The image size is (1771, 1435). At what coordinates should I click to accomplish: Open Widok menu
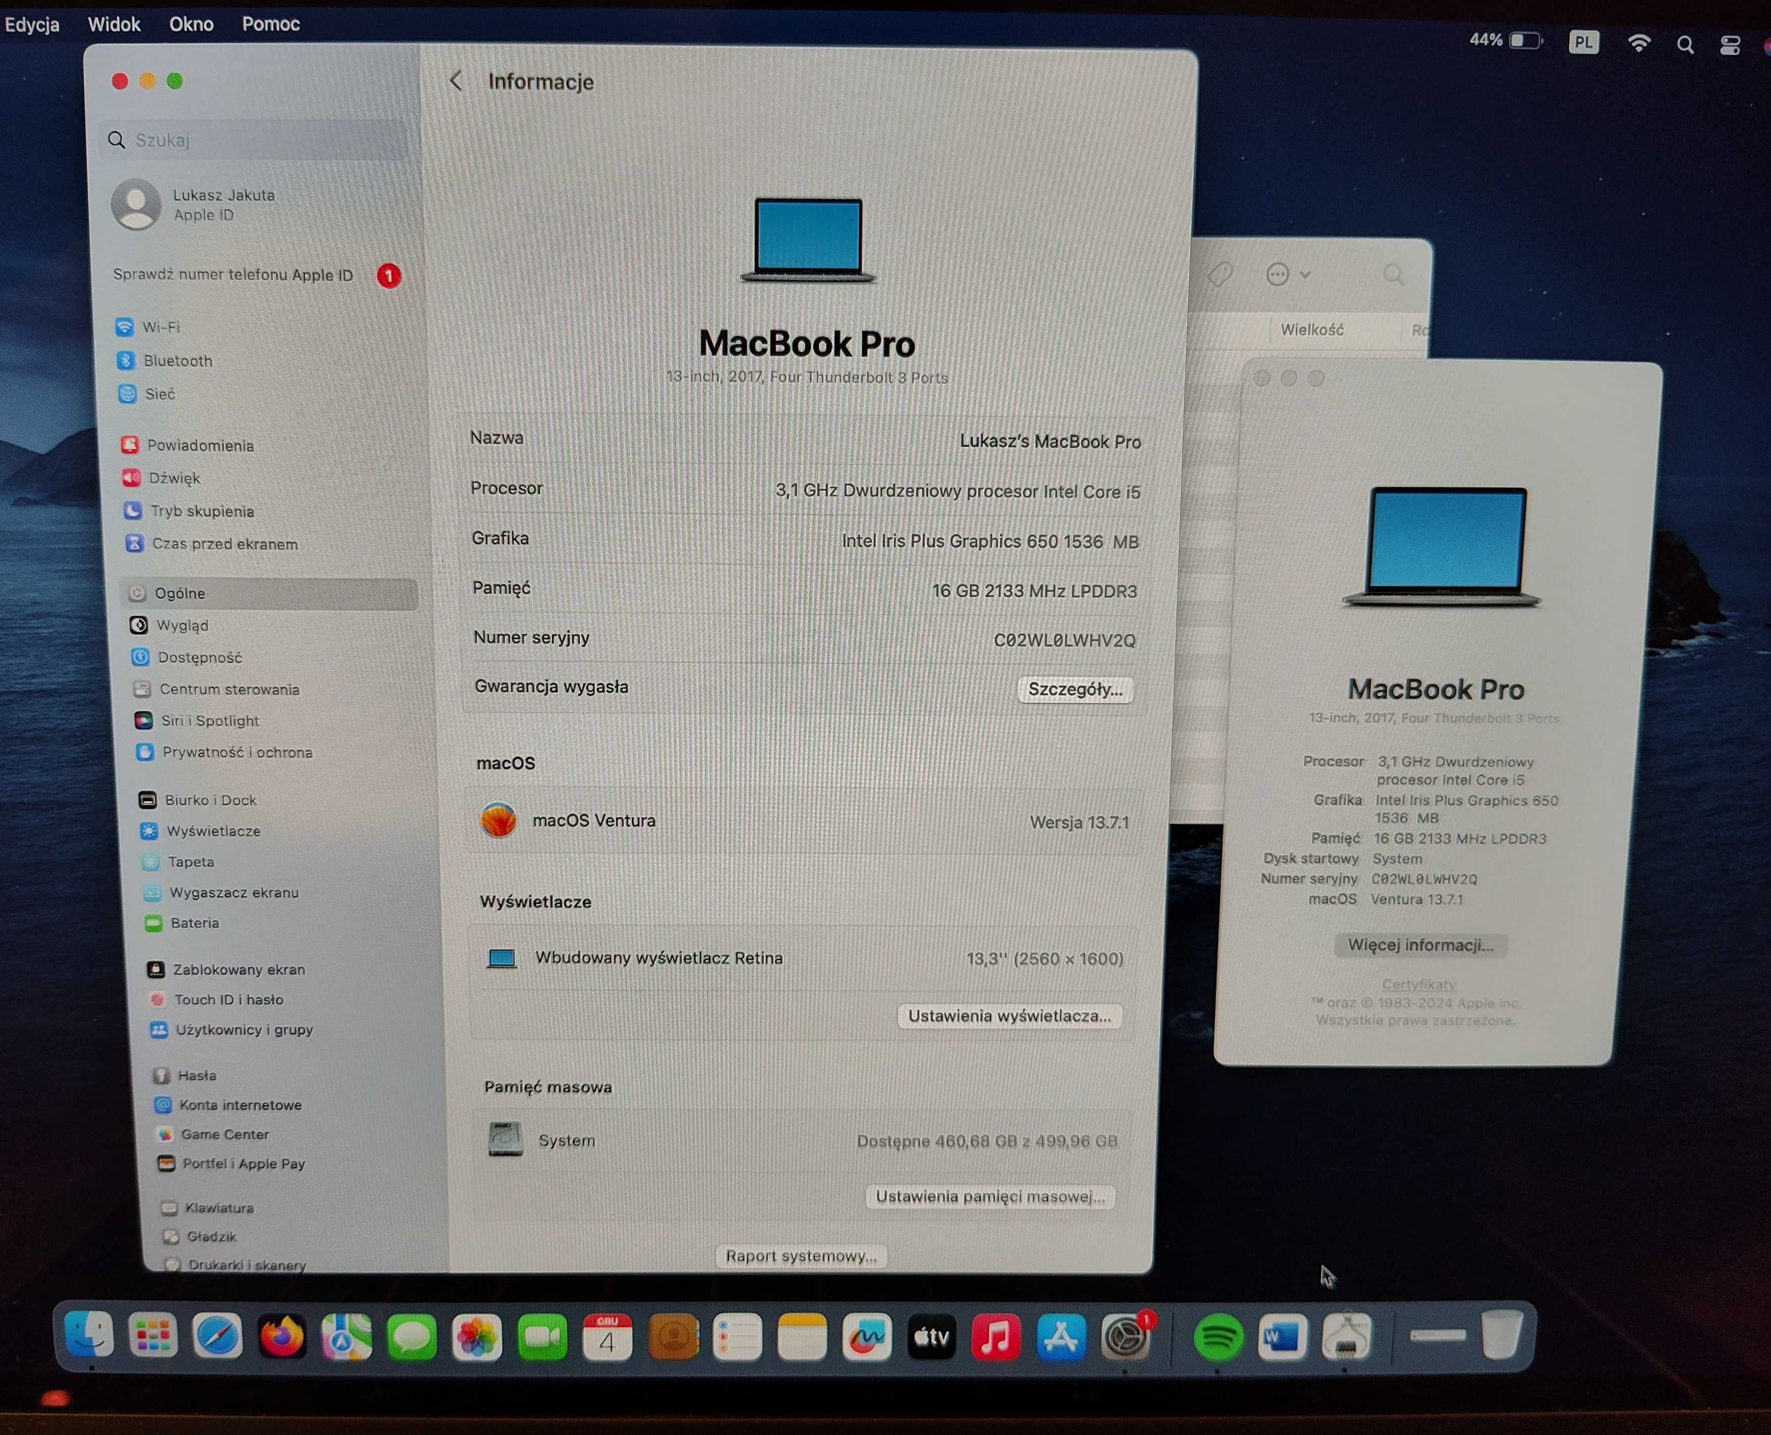114,24
